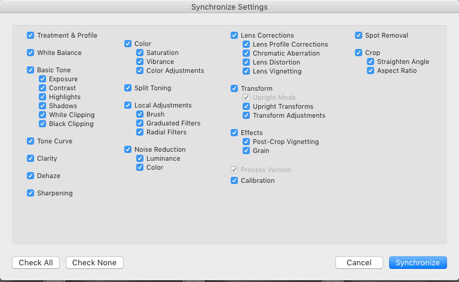Uncheck the Calibration checkbox
Screen dimensions: 459x282
click(234, 180)
